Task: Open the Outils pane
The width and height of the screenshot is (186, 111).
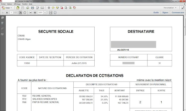Action: (x=156, y=12)
